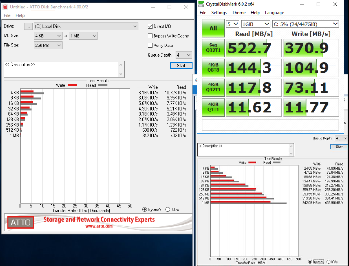Open the Language menu in CrystalDiskMark
Screen dimensions: 349x266
pos(274,13)
